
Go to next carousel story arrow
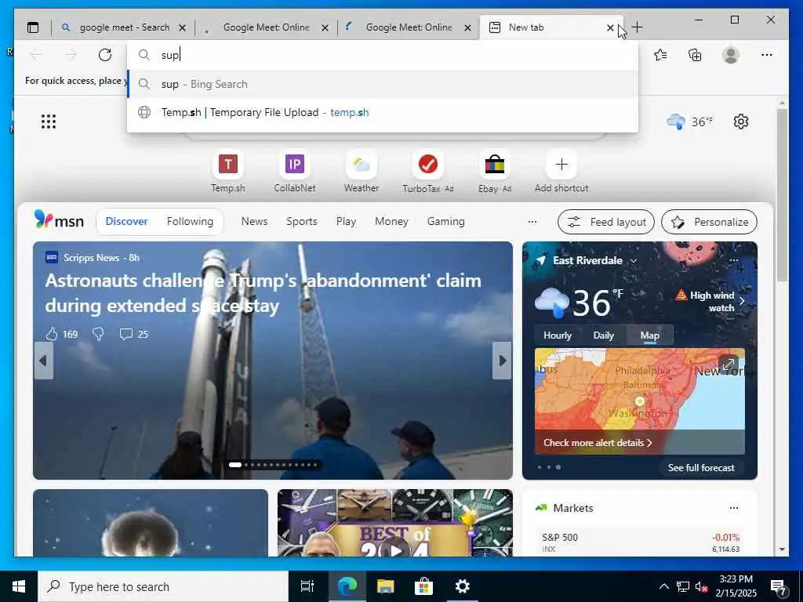click(502, 361)
